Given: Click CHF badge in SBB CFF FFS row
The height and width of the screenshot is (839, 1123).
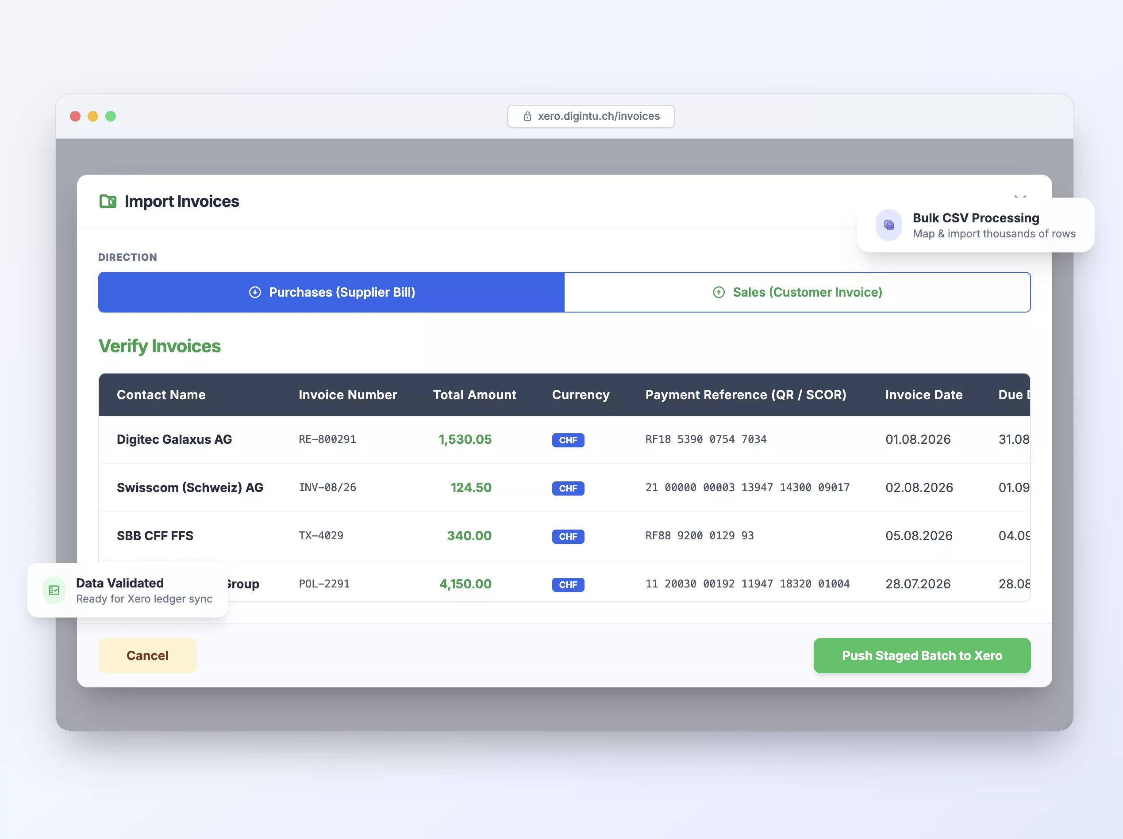Looking at the screenshot, I should (568, 536).
